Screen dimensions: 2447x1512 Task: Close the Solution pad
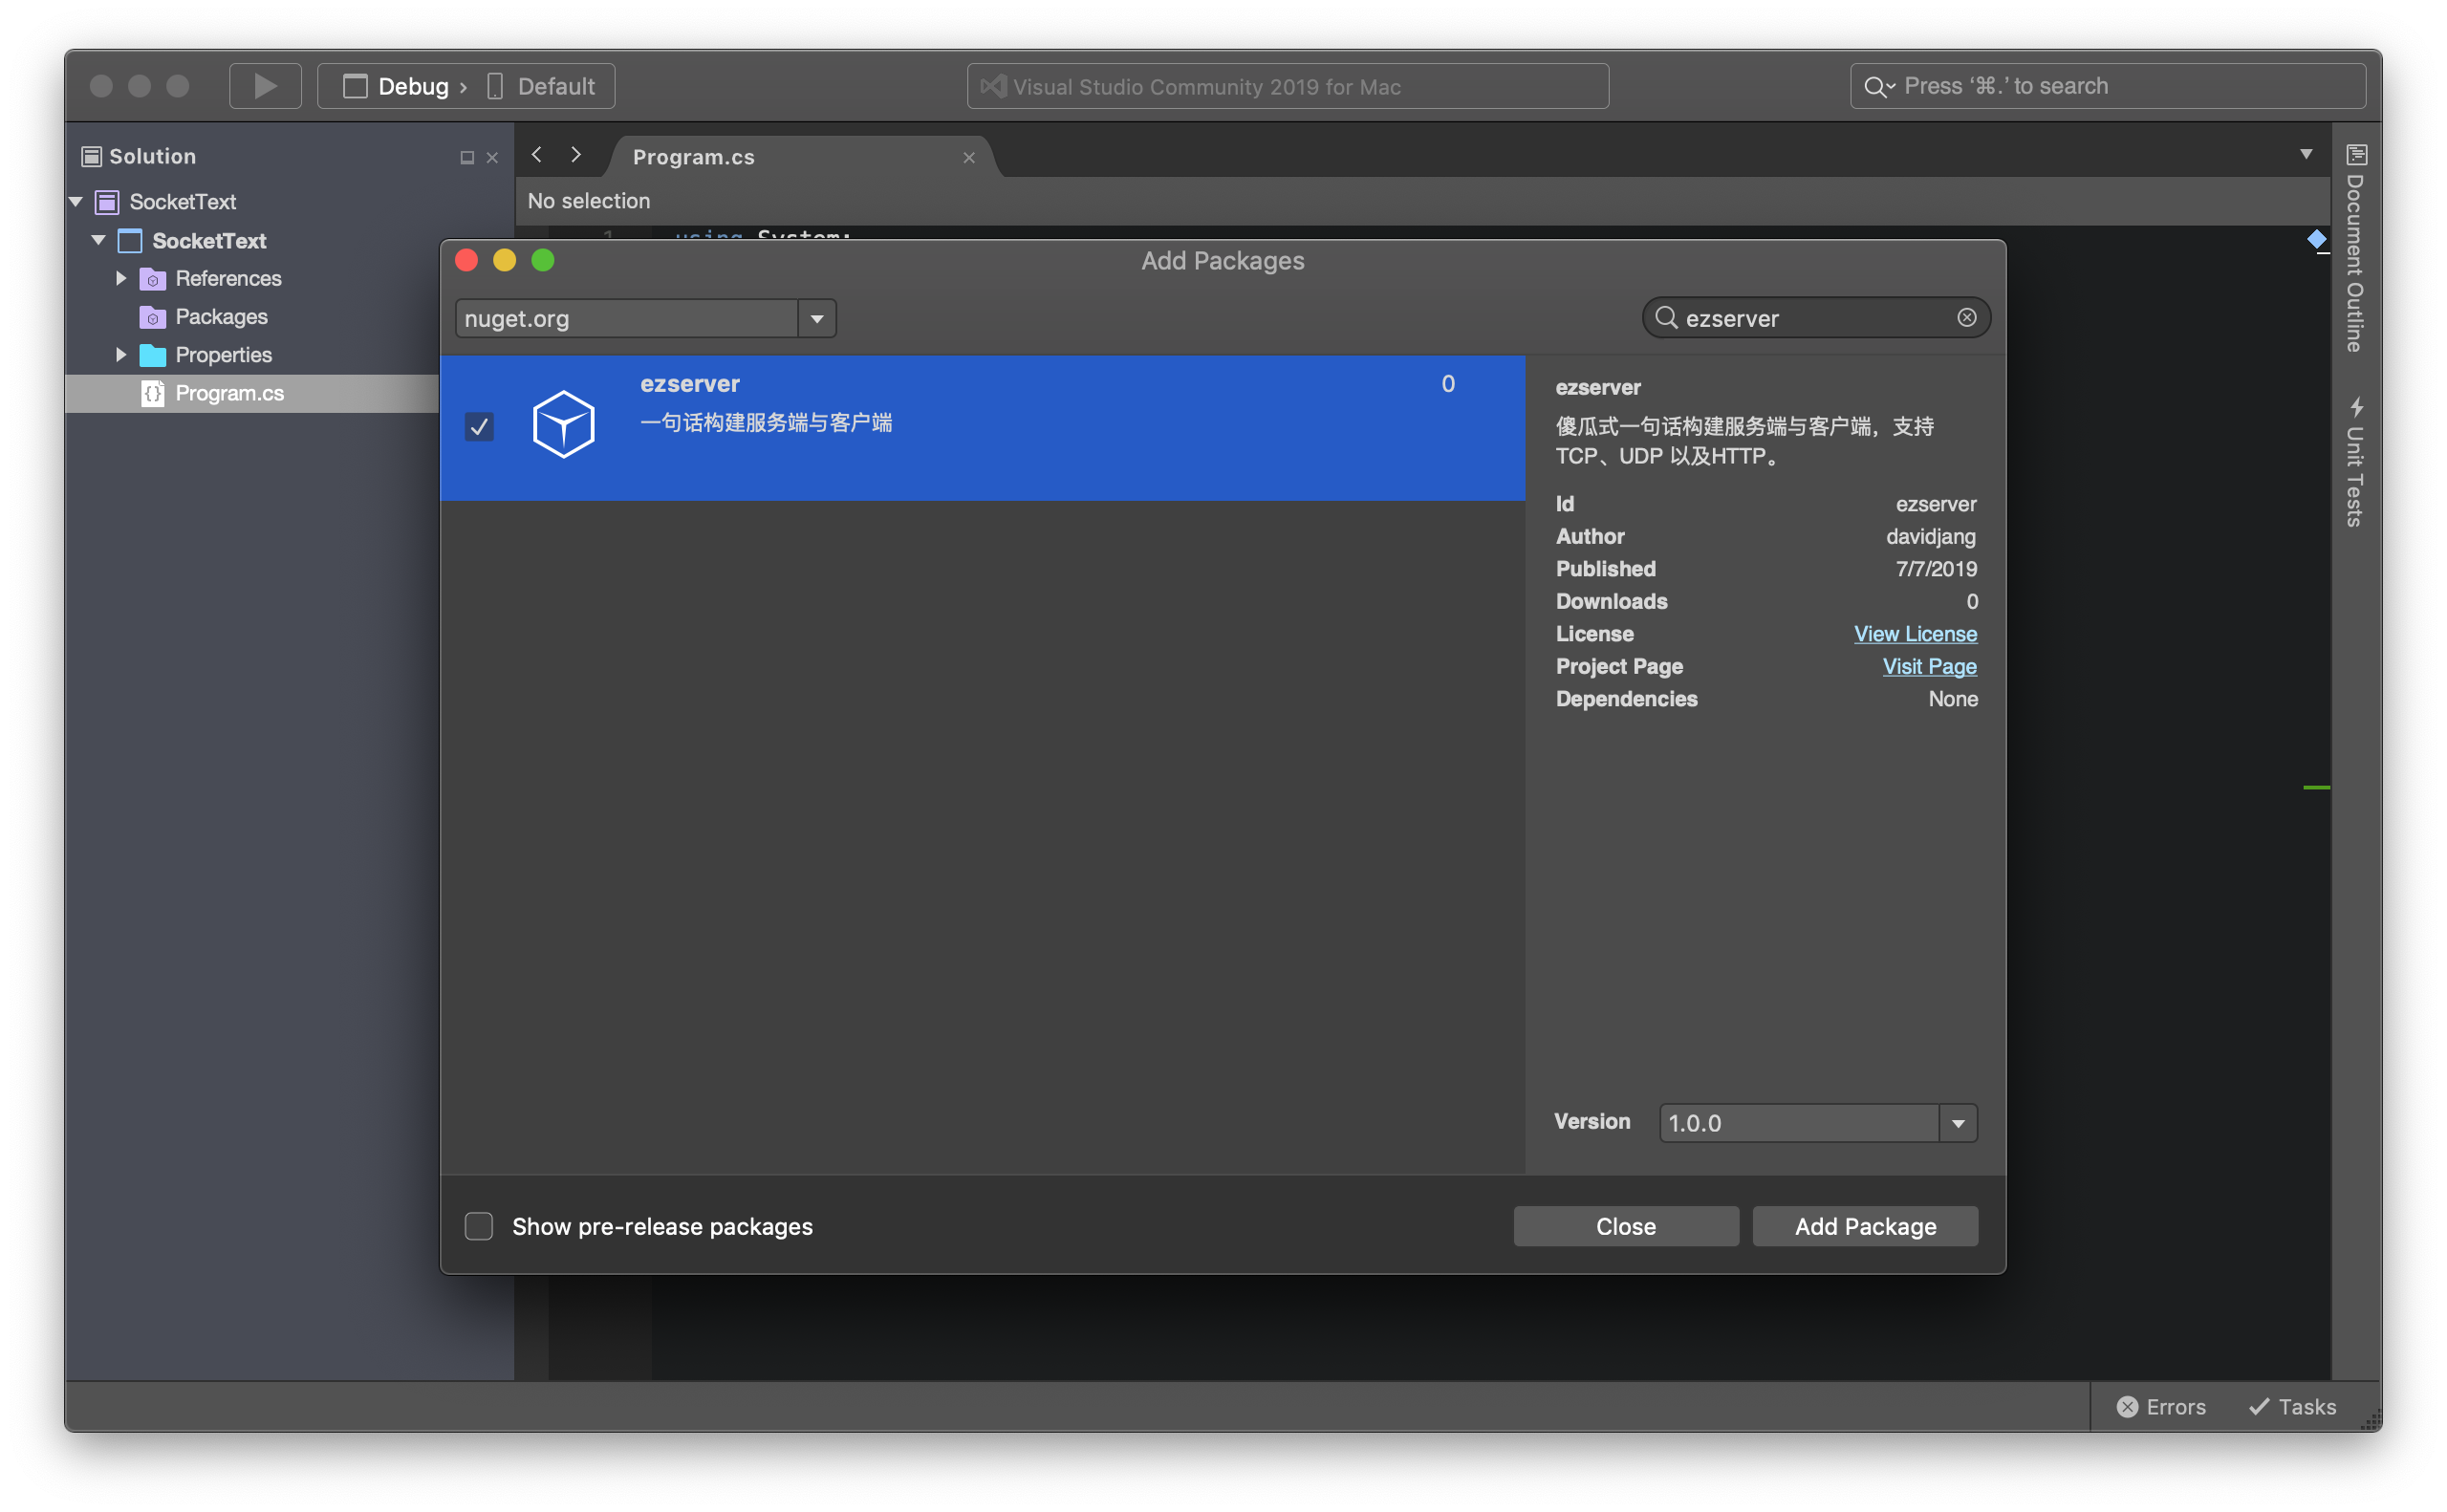(x=492, y=158)
